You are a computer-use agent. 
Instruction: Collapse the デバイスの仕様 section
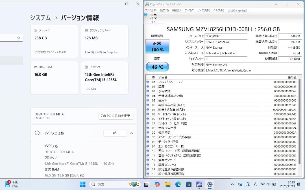(x=132, y=133)
